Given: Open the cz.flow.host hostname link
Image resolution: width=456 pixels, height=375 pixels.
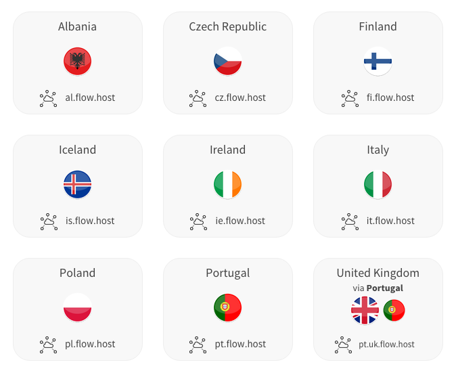Looking at the screenshot, I should pos(240,97).
